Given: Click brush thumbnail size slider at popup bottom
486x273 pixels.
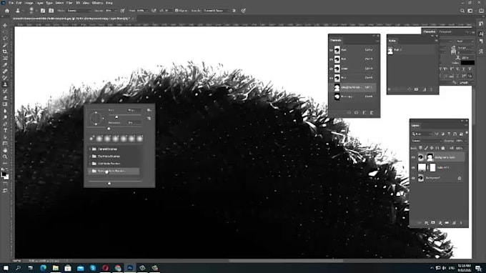Looking at the screenshot, I should click(109, 184).
